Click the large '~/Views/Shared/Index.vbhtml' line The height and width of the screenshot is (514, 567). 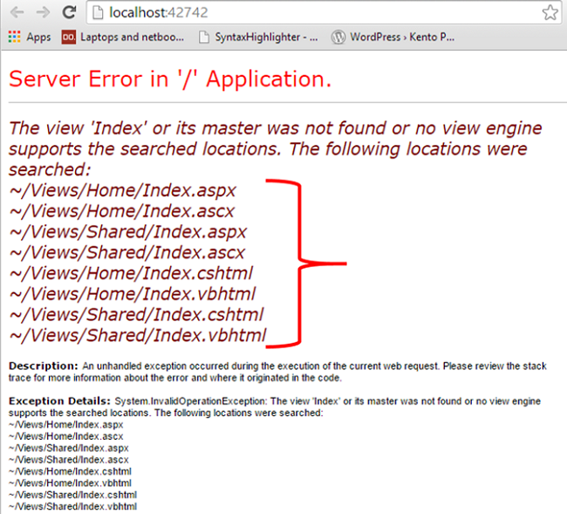tap(138, 336)
